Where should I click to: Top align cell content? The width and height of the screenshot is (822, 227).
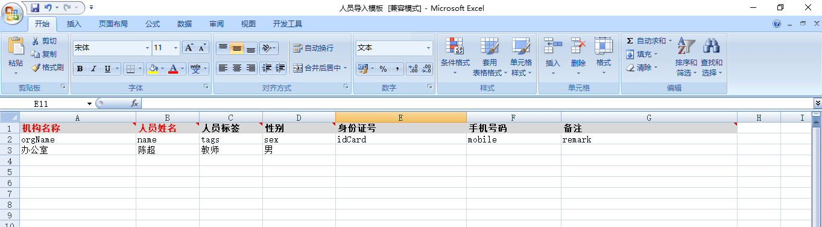click(x=223, y=48)
